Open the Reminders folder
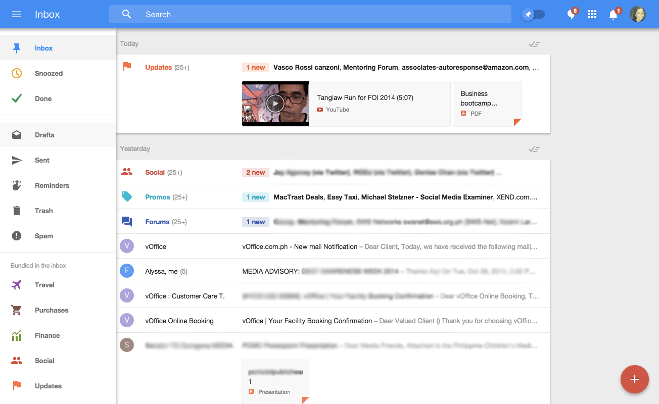 (x=58, y=185)
